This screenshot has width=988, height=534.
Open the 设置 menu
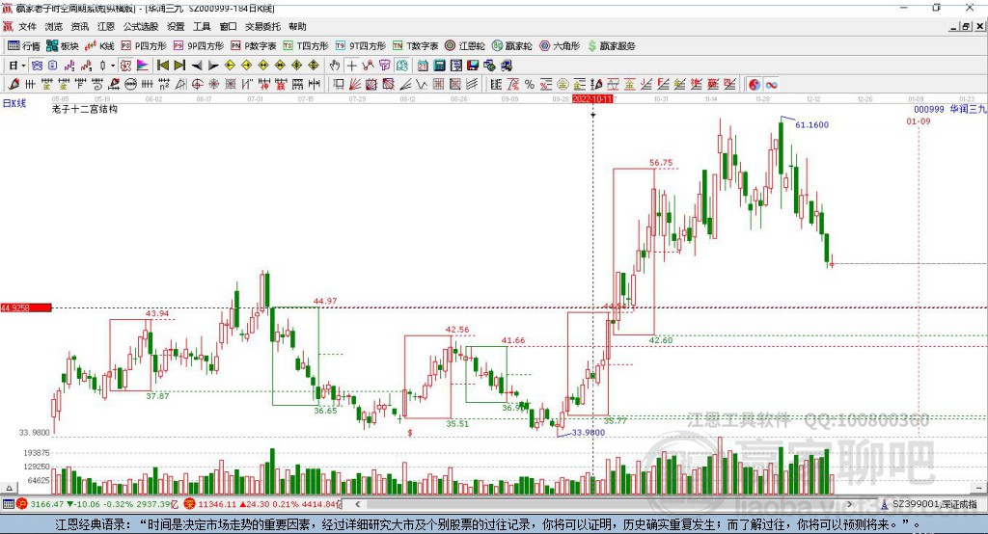[x=176, y=26]
